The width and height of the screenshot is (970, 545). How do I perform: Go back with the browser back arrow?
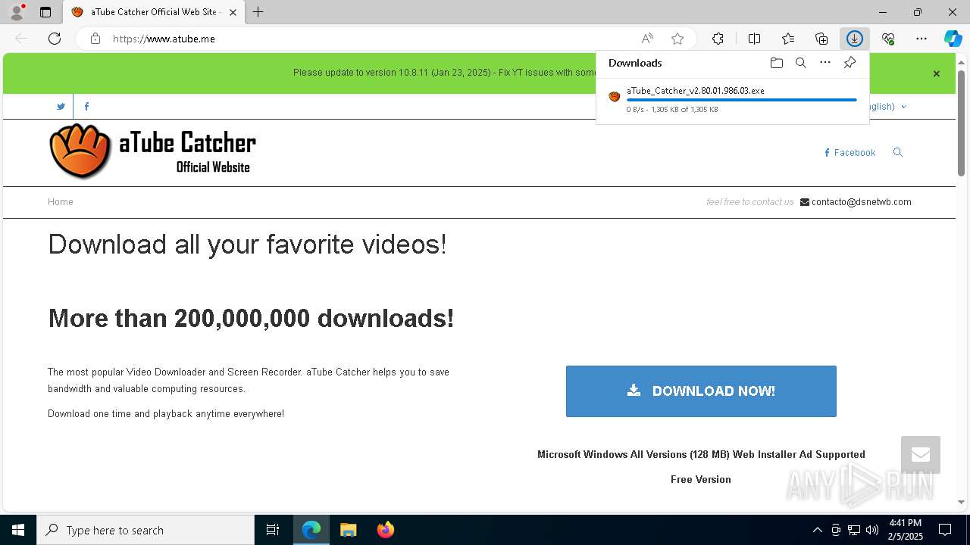tap(21, 39)
